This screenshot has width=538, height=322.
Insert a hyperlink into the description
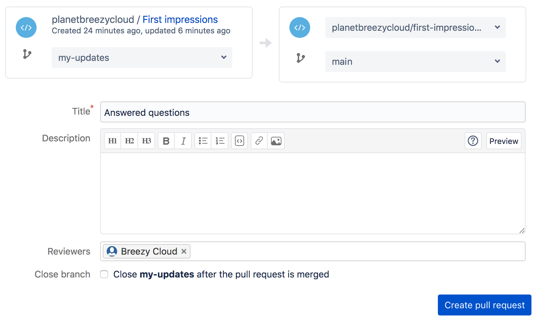pyautogui.click(x=259, y=141)
